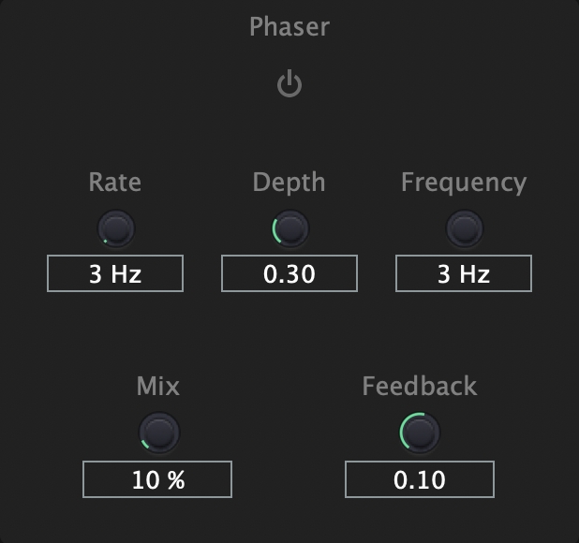
Task: Click the Feedback knob
Action: tap(420, 432)
